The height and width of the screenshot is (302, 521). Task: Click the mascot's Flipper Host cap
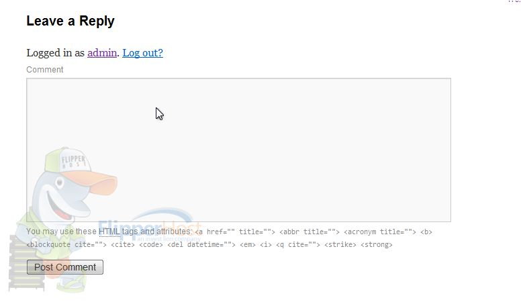(81, 168)
